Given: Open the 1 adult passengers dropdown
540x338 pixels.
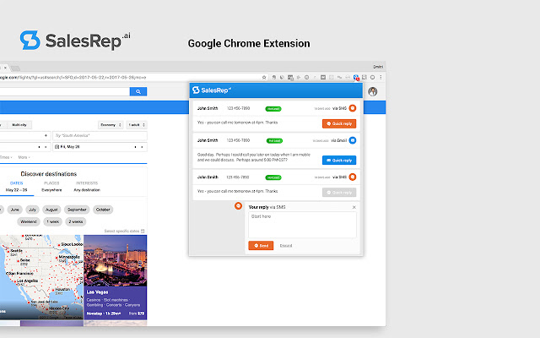Looking at the screenshot, I should tap(137, 125).
